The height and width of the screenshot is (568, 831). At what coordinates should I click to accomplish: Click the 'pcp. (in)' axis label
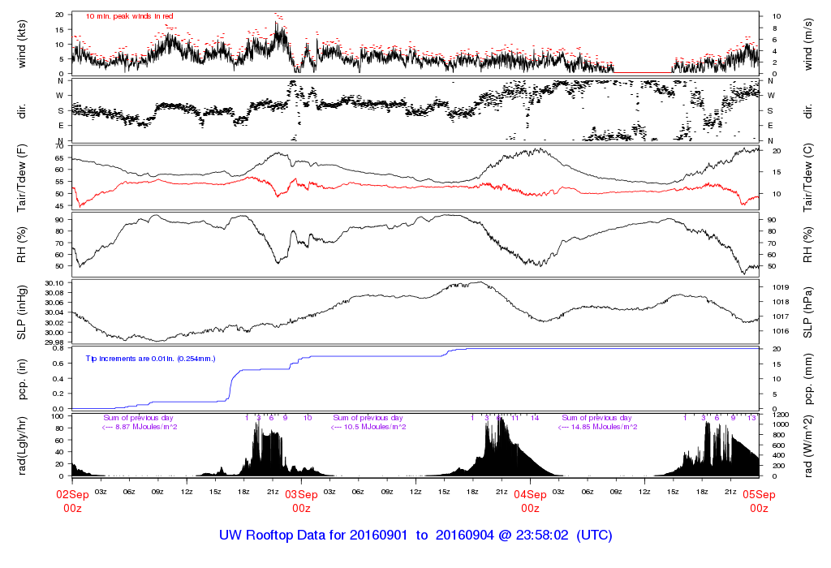[x=22, y=379]
